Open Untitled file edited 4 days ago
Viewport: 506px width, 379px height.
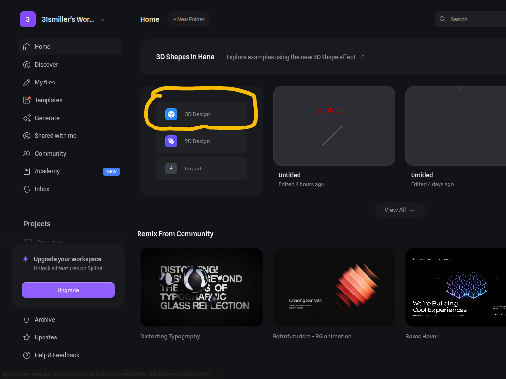456,126
